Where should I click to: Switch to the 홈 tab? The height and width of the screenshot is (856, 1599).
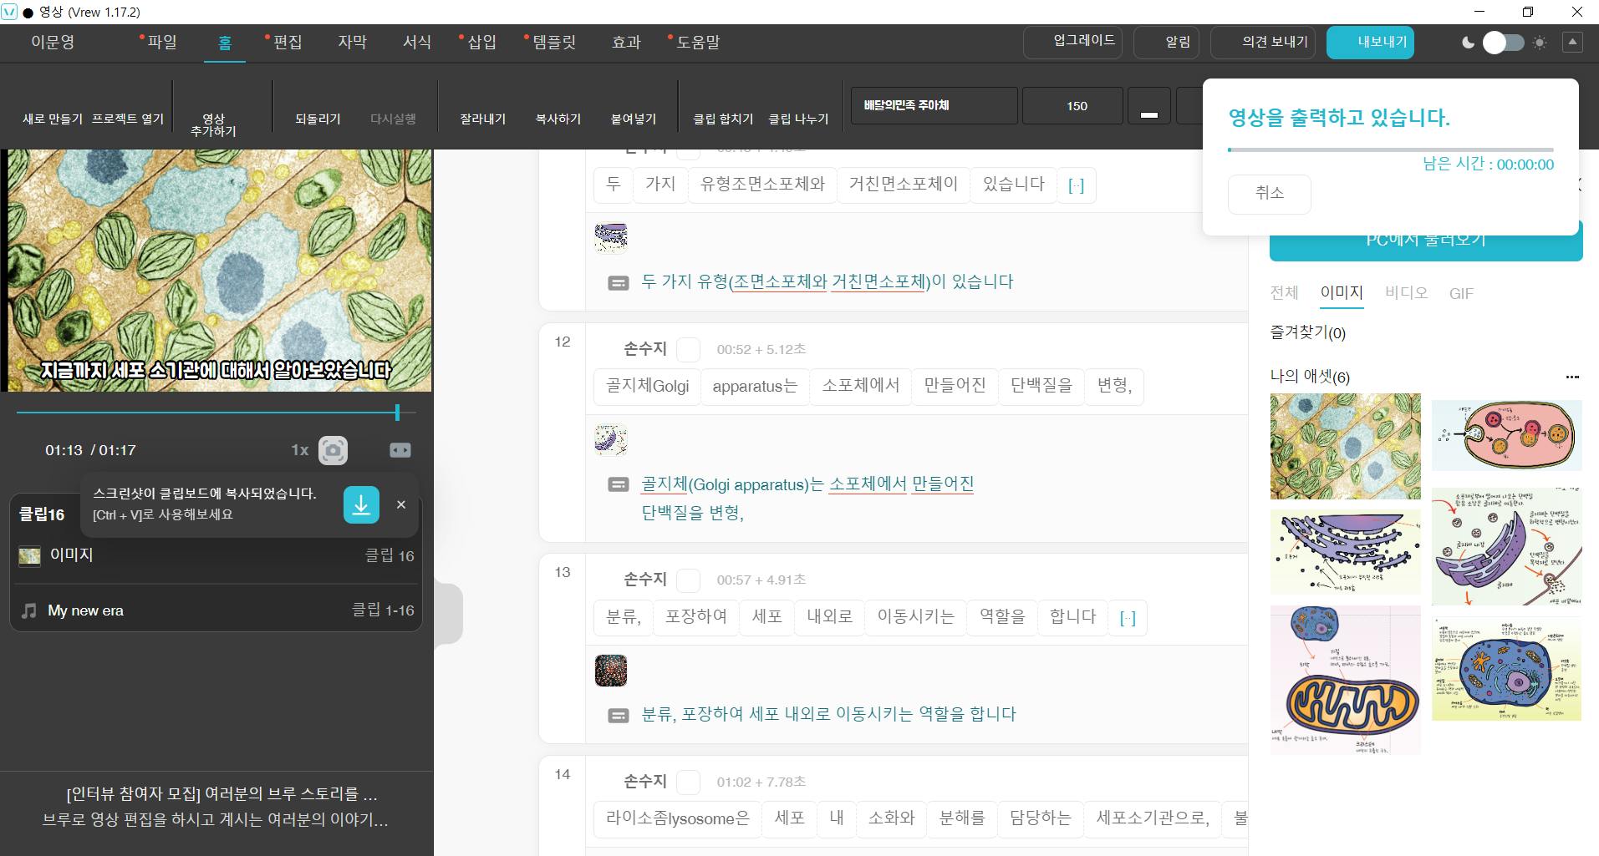(225, 43)
